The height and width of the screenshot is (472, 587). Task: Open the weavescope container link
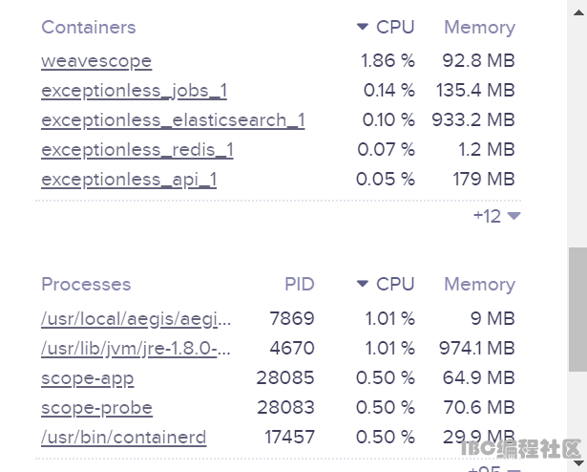click(96, 61)
